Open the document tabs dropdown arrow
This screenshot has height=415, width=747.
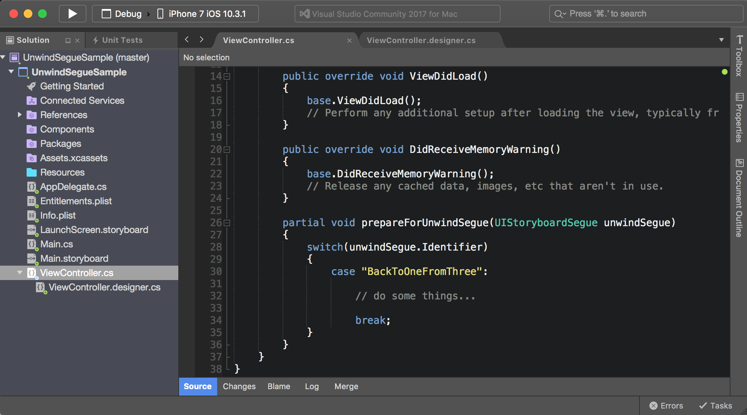tap(721, 40)
